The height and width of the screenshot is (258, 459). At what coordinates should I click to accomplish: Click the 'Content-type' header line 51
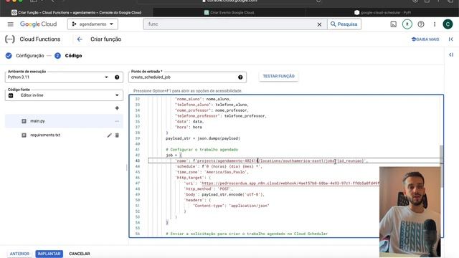231,206
